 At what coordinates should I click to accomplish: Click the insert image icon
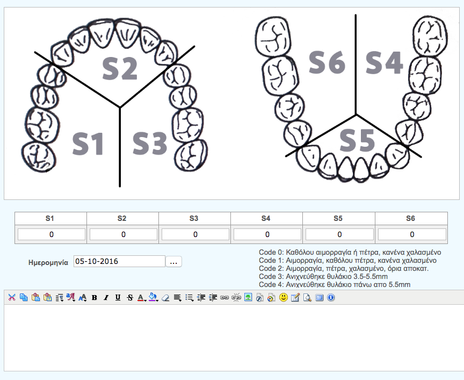pyautogui.click(x=248, y=297)
